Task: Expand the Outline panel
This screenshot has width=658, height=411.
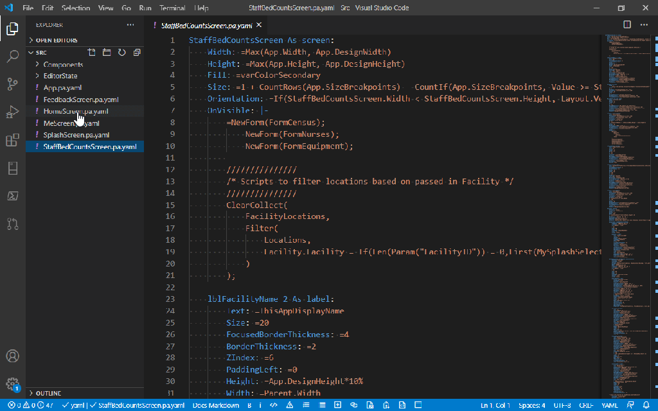Action: [x=48, y=393]
